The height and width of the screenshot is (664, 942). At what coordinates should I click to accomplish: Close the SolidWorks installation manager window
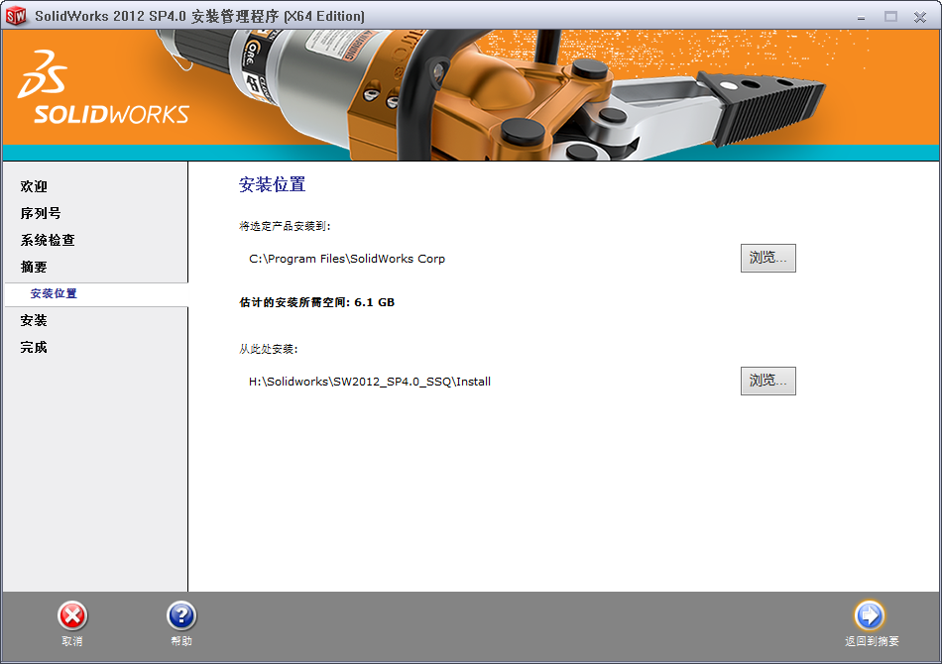[920, 18]
